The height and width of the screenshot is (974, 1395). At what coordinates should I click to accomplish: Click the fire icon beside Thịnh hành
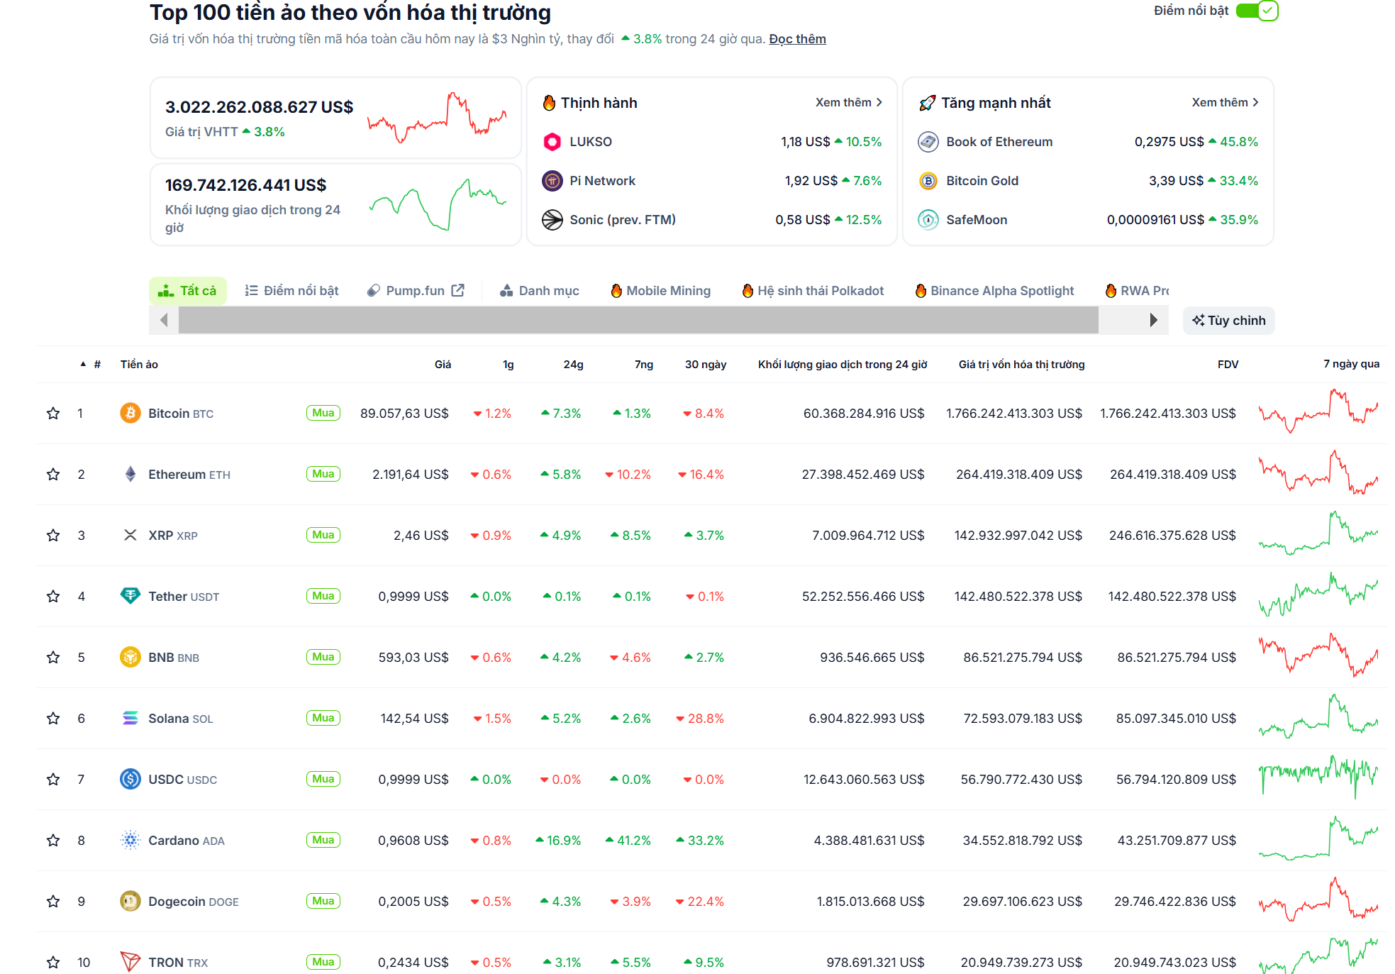tap(549, 103)
